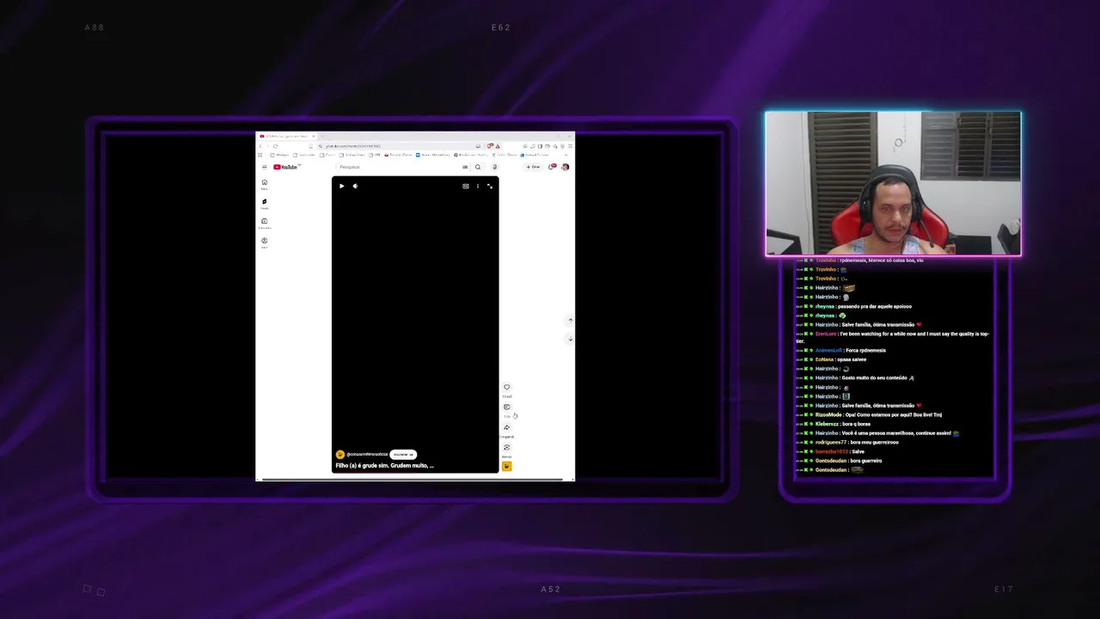1100x619 pixels.
Task: Open the Shorts channel avatar
Action: coord(340,454)
